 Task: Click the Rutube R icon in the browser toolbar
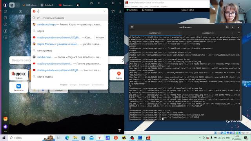(x=20, y=11)
